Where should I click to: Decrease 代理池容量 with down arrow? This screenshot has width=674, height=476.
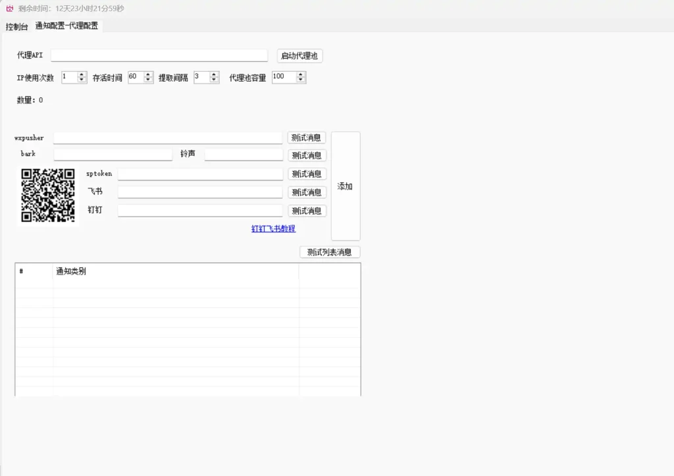click(x=301, y=80)
